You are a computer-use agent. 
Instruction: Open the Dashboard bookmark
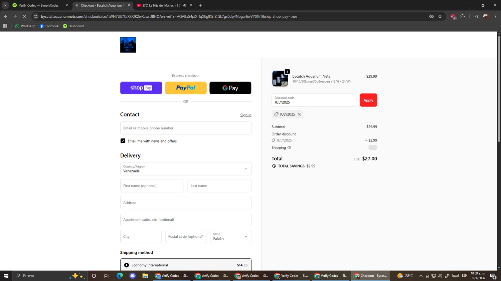[73, 26]
